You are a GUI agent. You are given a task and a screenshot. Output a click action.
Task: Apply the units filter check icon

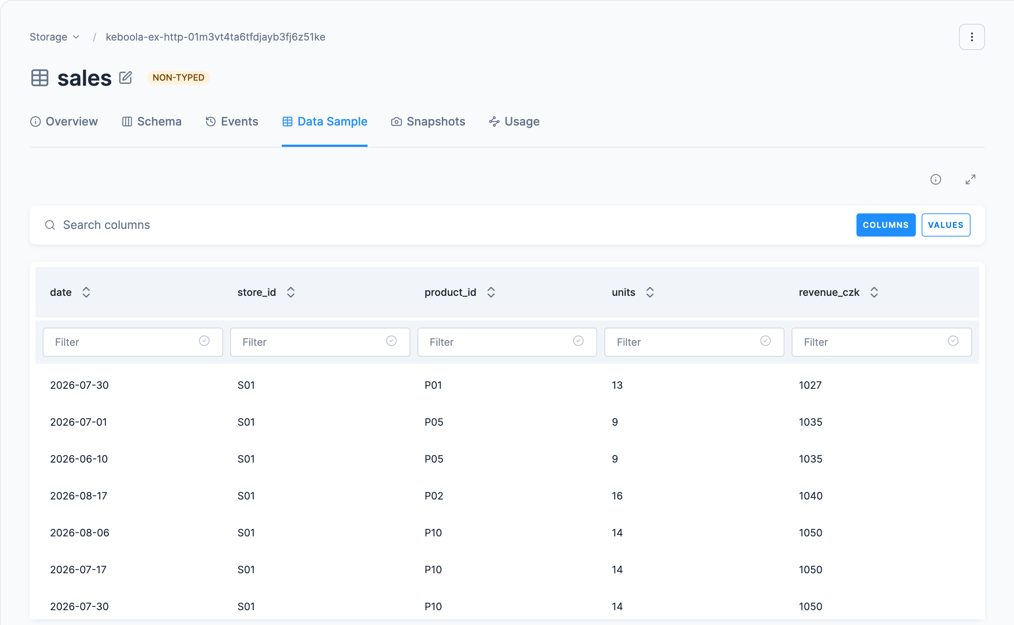coord(765,341)
